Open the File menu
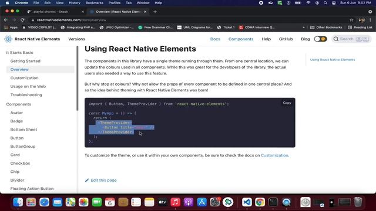Viewport: 376px width, 211px height. tap(36, 3)
